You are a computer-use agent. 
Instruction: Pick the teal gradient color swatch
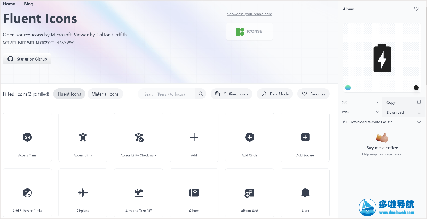(x=348, y=88)
